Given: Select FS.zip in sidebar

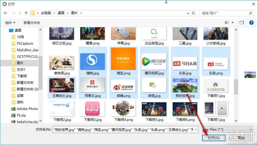Looking at the screenshot, I should click(19, 115).
